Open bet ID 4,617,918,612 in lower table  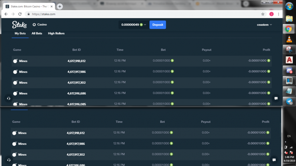[76, 133]
